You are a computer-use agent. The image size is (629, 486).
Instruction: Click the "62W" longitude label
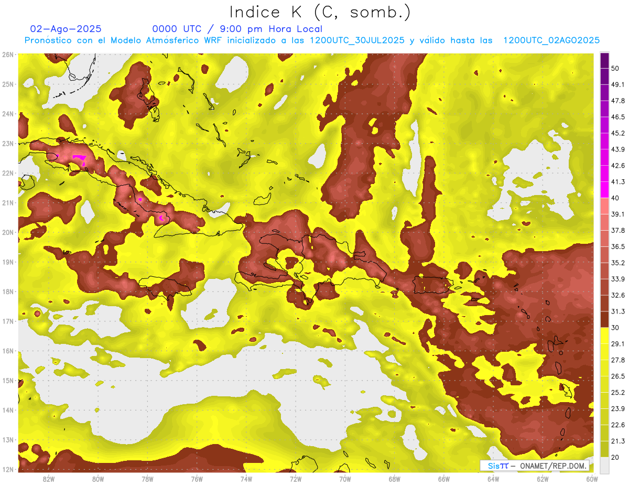coord(543,479)
